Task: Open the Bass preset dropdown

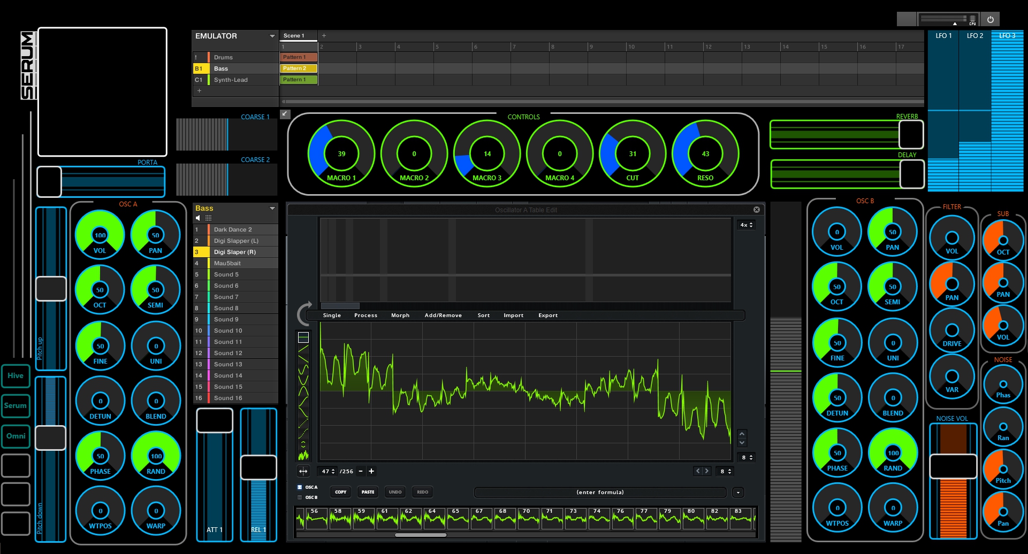Action: click(x=272, y=209)
